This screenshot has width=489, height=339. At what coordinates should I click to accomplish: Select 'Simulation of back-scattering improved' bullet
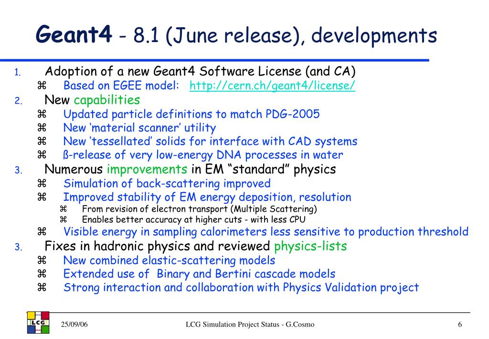coord(167,184)
